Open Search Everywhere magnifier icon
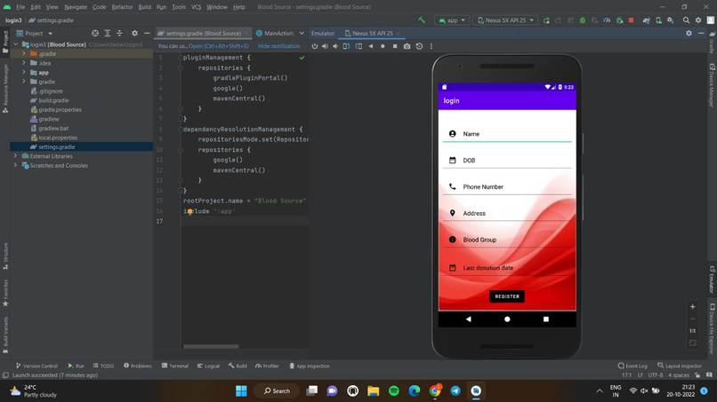Viewport: 717px width, 402px height. [686, 20]
